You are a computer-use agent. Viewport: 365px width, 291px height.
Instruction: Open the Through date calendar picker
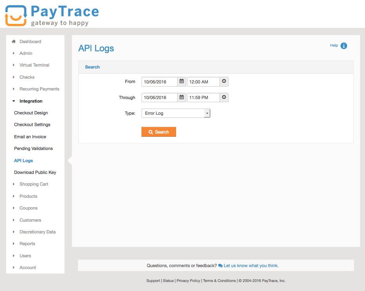click(x=181, y=97)
